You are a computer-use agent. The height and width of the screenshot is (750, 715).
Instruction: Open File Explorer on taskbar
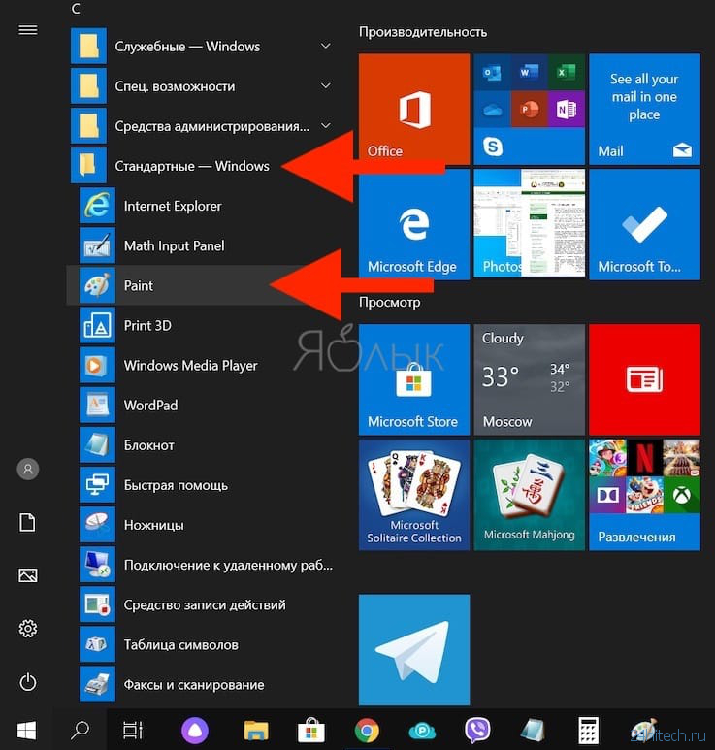tap(256, 732)
